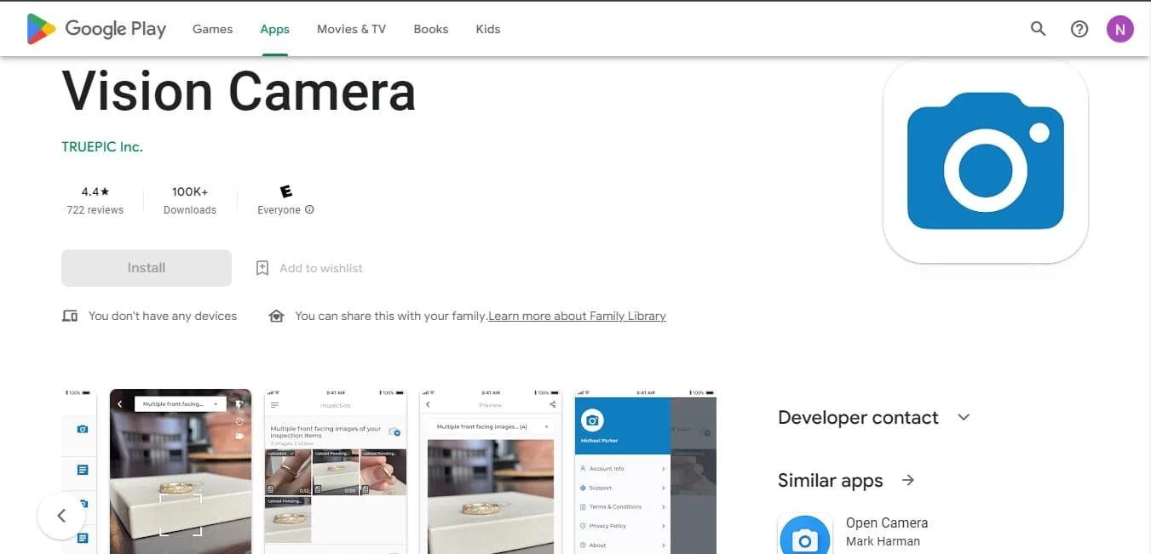The height and width of the screenshot is (554, 1151).
Task: Open the camera viewfinder ring screenshot
Action: pyautogui.click(x=181, y=471)
